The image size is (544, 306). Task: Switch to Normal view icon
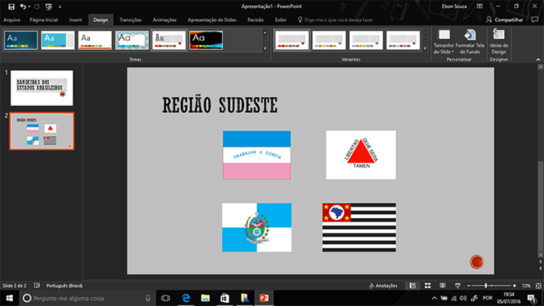tap(412, 286)
